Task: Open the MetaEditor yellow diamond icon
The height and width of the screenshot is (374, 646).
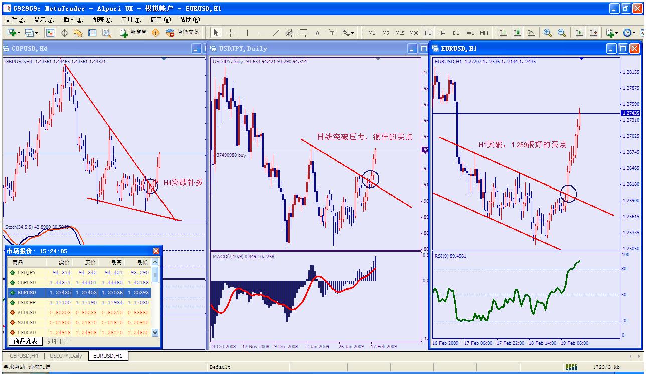Action: tap(156, 33)
